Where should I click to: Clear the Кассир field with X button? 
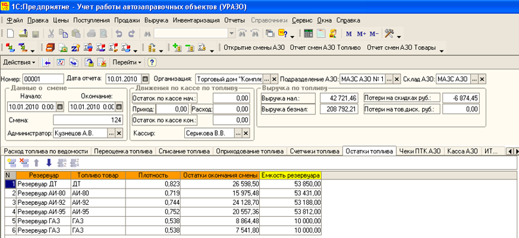[246, 133]
